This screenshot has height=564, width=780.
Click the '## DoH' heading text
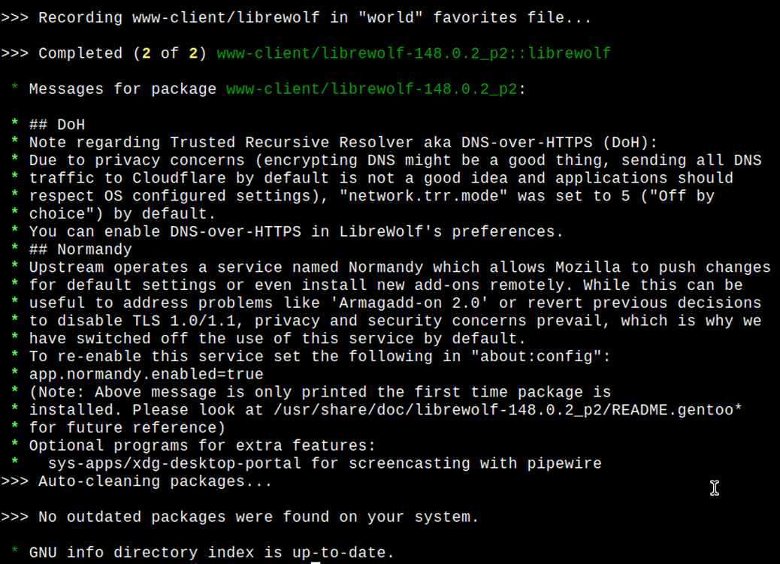pyautogui.click(x=56, y=125)
